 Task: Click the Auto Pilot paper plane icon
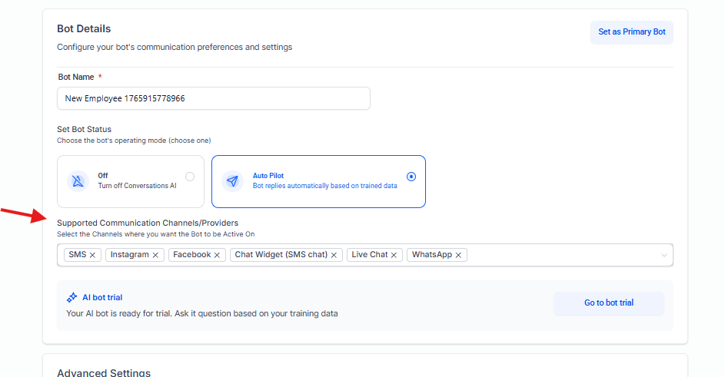coord(232,181)
